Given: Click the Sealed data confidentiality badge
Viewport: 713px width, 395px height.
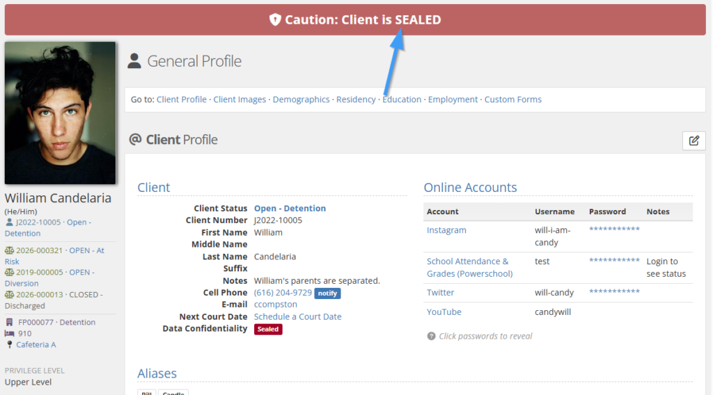Looking at the screenshot, I should coord(268,329).
